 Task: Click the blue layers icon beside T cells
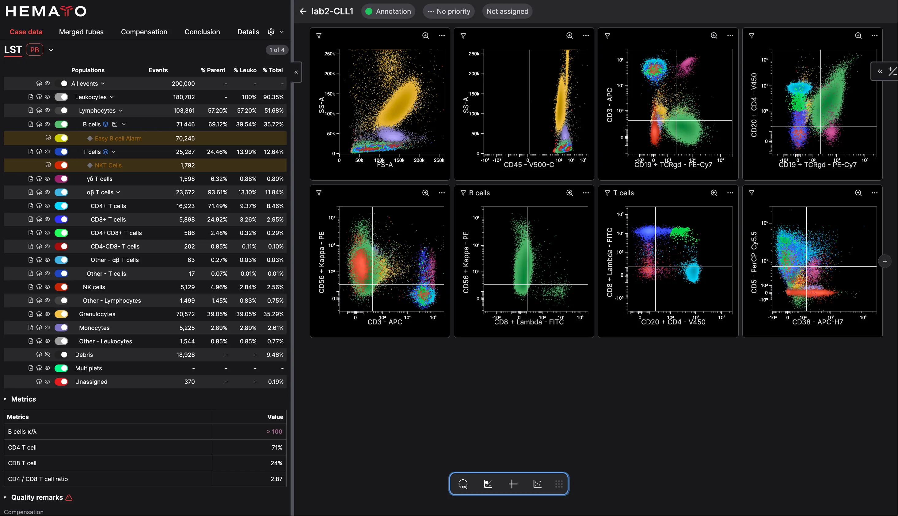point(105,152)
